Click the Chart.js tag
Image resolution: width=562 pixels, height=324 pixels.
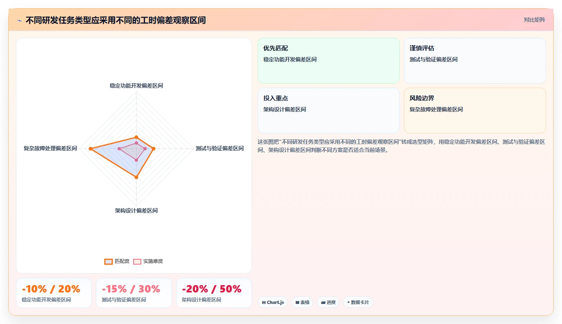coord(273,302)
